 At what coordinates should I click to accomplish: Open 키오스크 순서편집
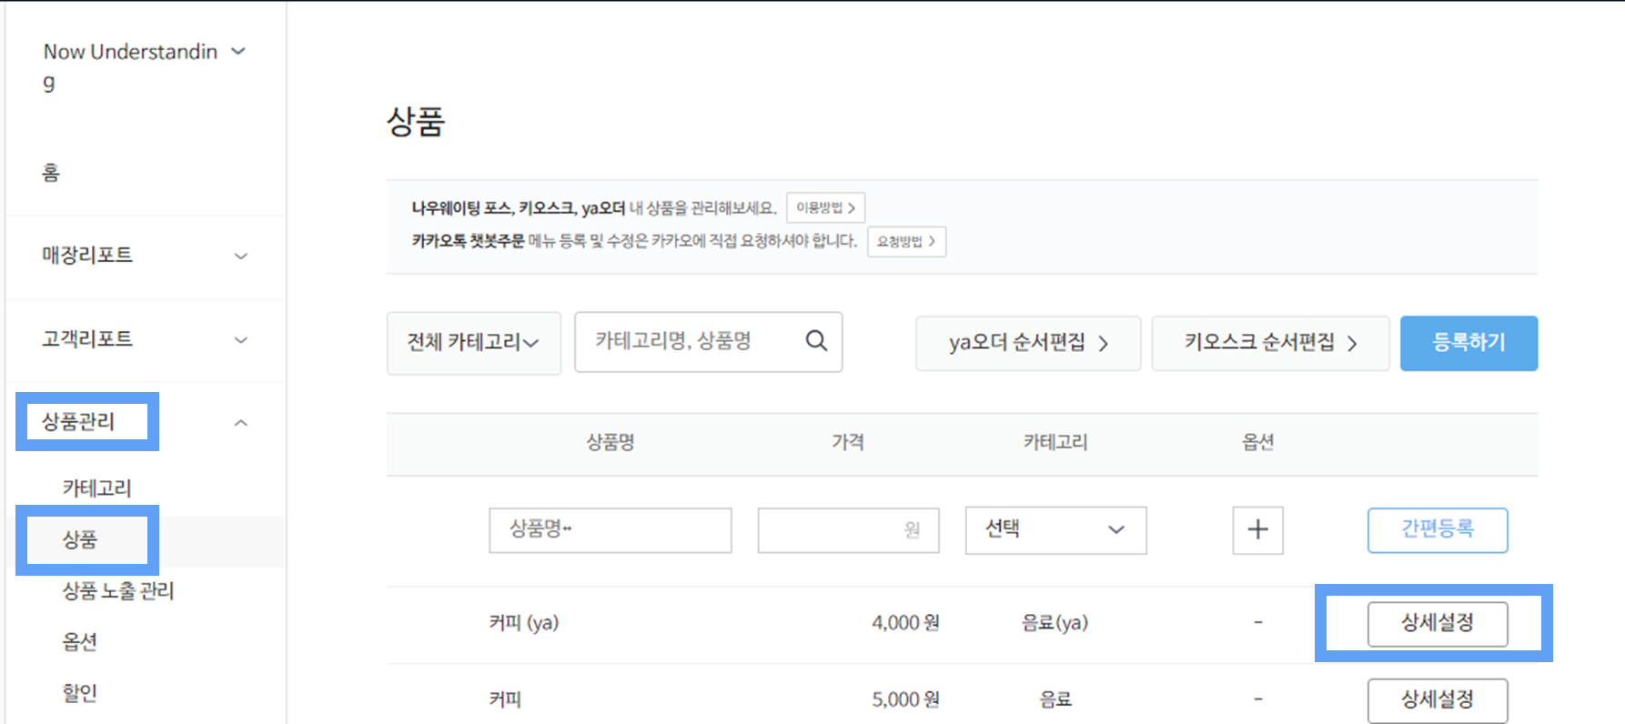pos(1270,343)
